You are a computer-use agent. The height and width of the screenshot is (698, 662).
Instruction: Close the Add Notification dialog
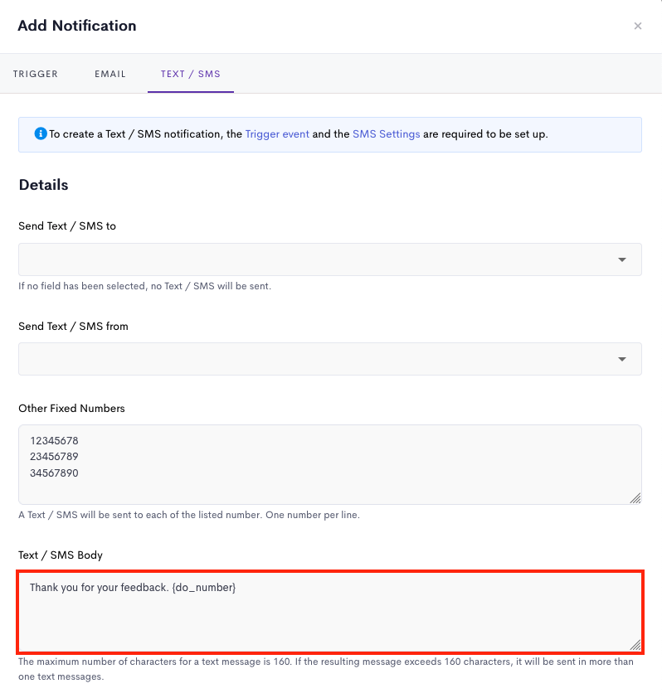tap(637, 26)
